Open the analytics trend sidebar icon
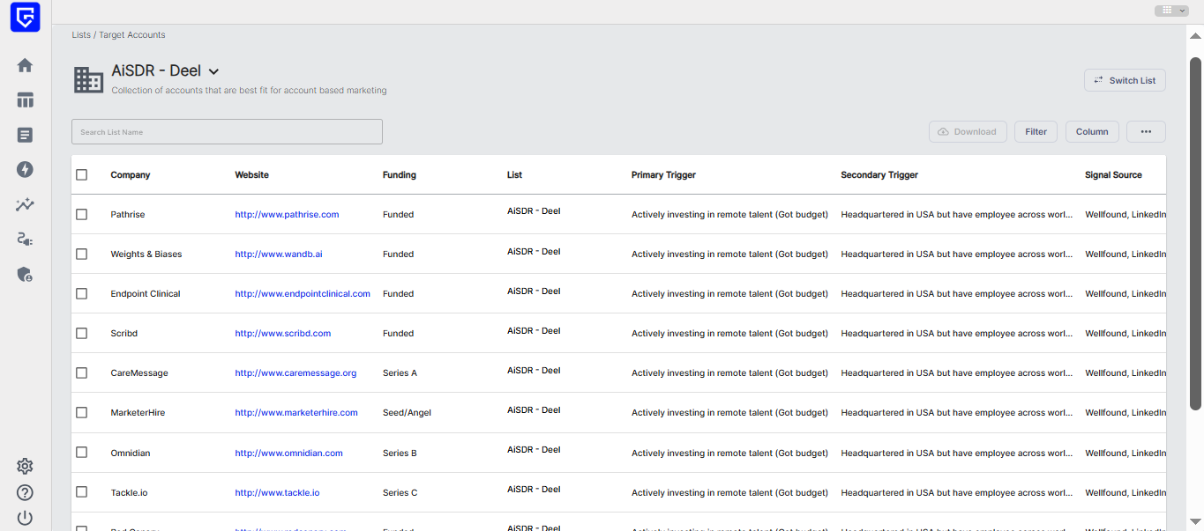This screenshot has width=1204, height=531. click(x=25, y=204)
